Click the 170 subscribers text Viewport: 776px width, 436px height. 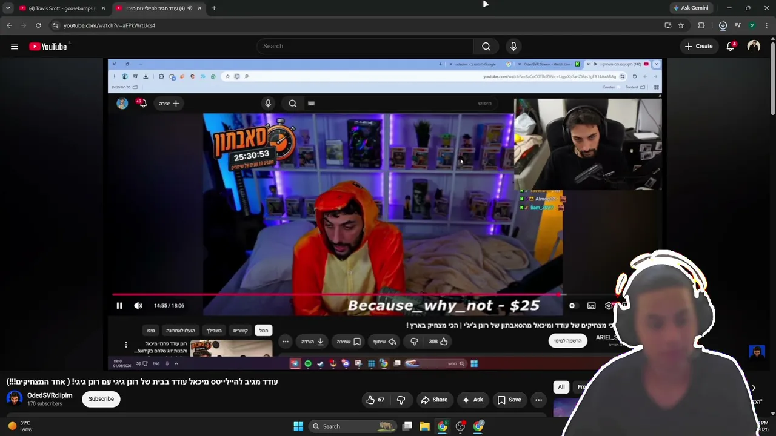(45, 404)
